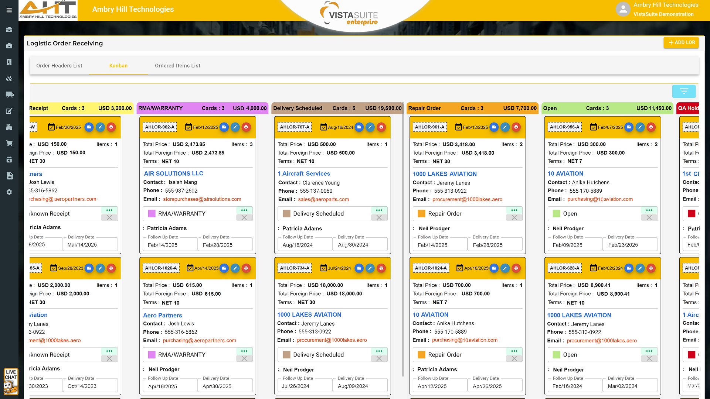The image size is (710, 399).
Task: Click edit pencil icon on AHLOR-628-A card
Action: 640,268
